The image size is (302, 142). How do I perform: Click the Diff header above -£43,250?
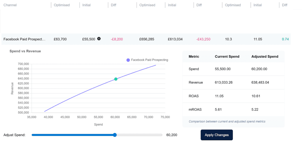[199, 5]
